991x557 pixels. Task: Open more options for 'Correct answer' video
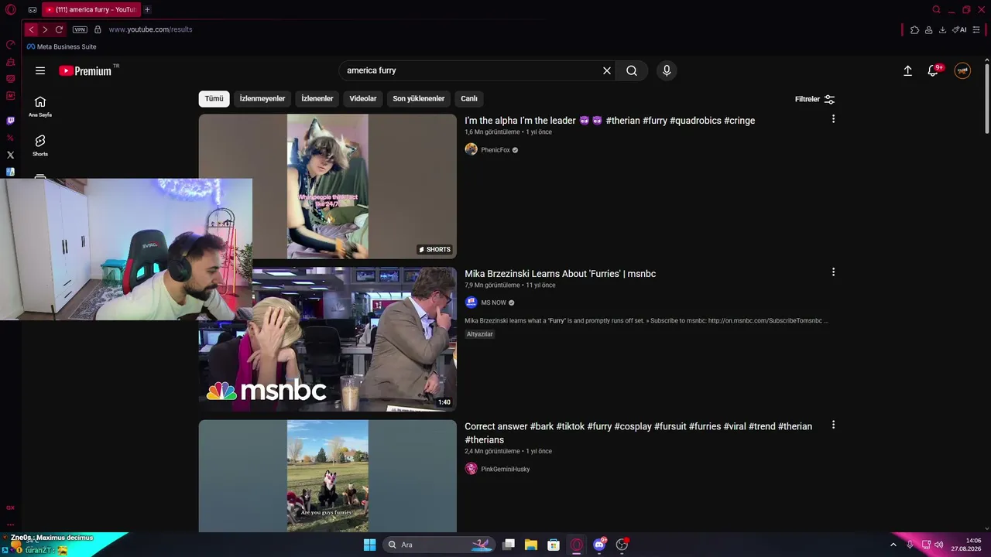click(x=833, y=425)
